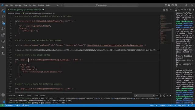
Task: Open the Git output channel dropdown
Action: point(144,96)
